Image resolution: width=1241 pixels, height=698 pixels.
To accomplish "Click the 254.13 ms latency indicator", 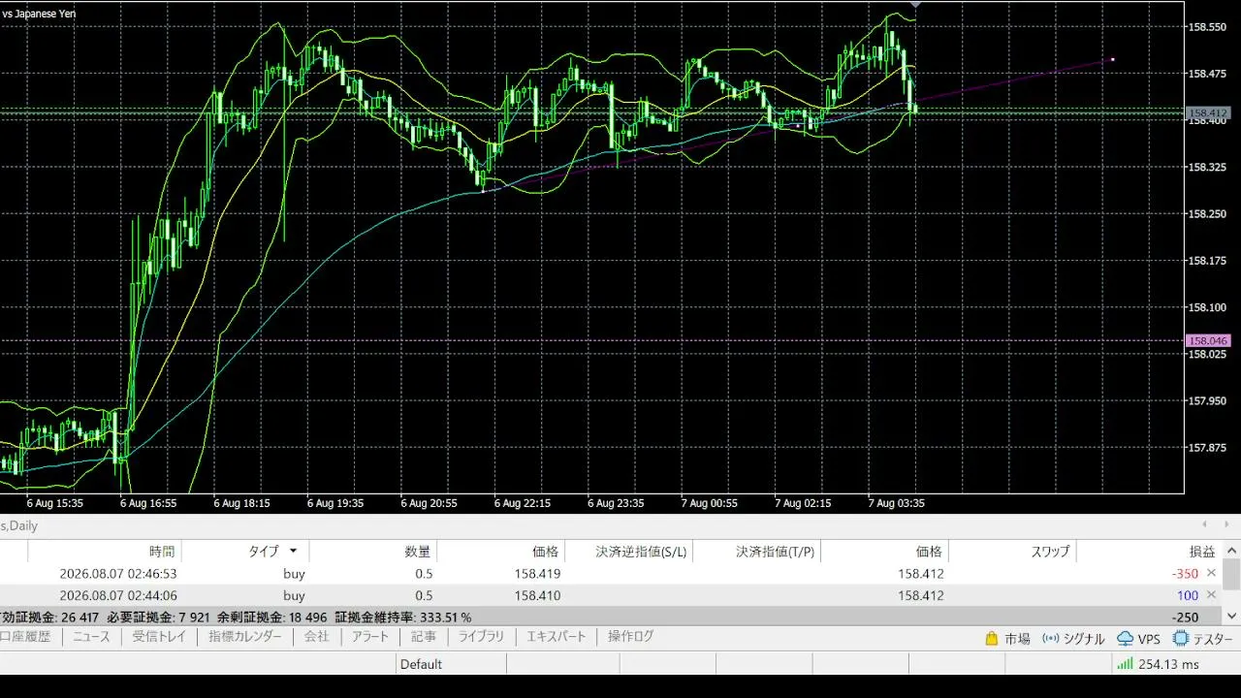I will (1168, 664).
